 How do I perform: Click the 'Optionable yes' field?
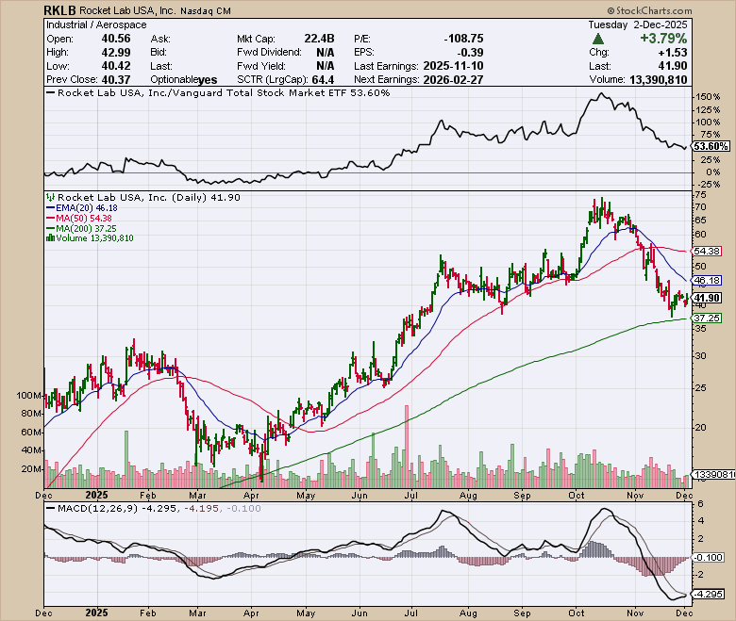pos(184,80)
